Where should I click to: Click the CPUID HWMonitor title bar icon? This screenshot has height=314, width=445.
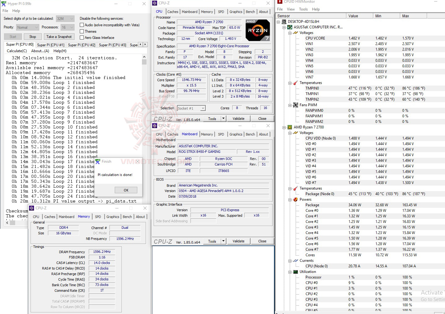click(280, 2)
